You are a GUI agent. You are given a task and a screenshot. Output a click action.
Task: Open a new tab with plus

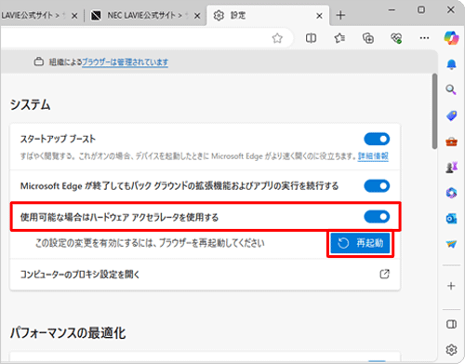[340, 15]
